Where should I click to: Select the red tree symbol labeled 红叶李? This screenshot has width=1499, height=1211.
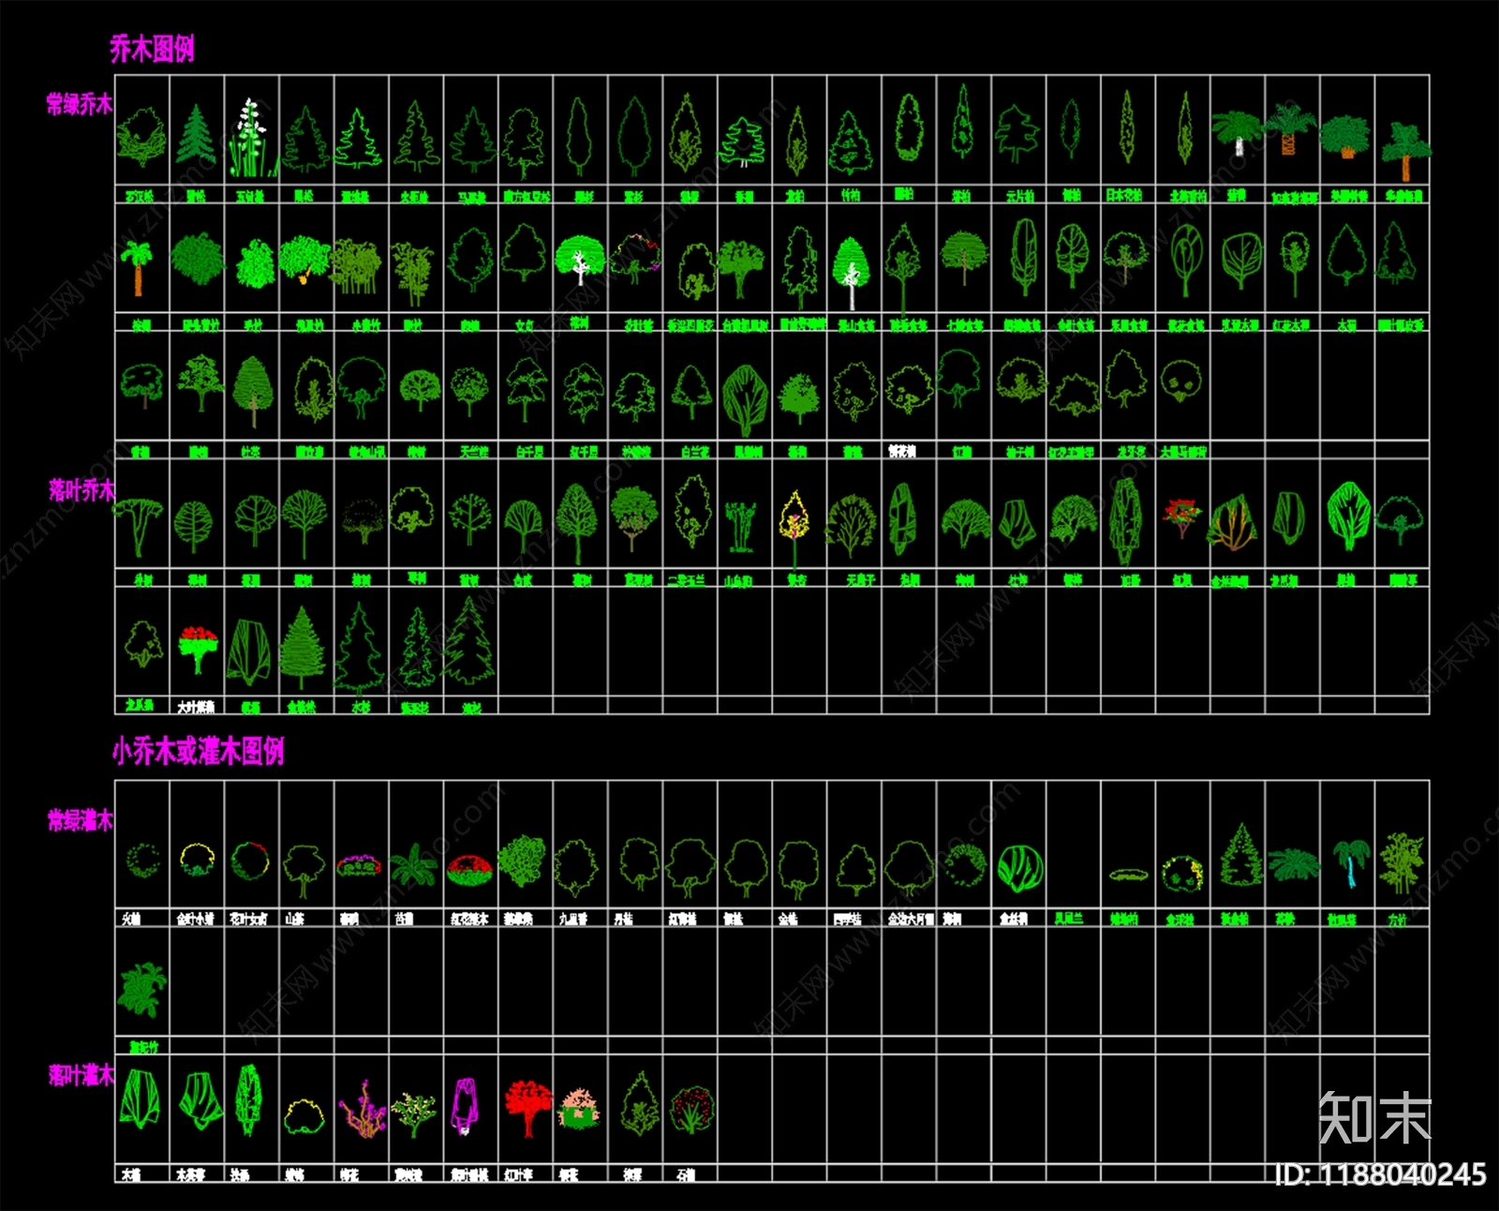527,1108
